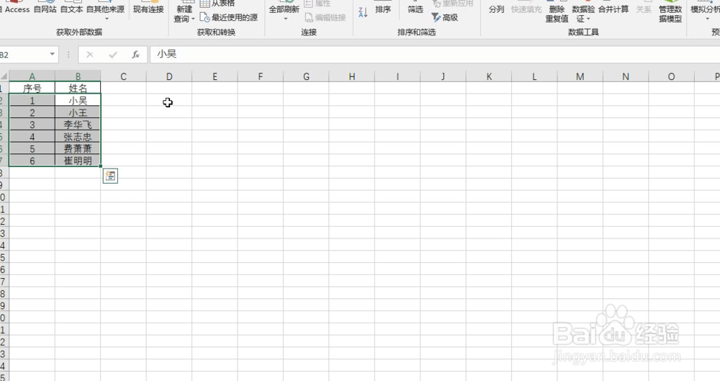Select column B header
Image resolution: width=720 pixels, height=381 pixels.
78,76
